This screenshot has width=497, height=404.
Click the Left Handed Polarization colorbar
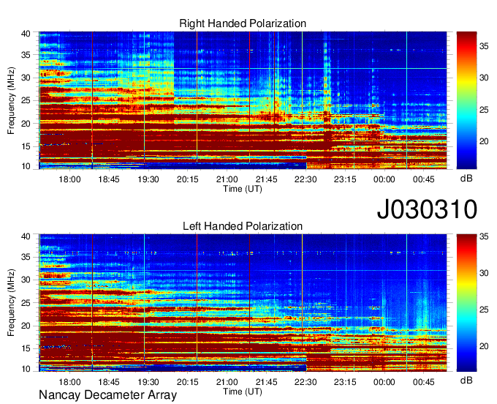click(x=466, y=303)
